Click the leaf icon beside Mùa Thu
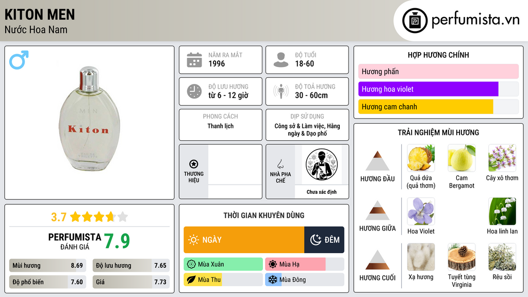Viewport: 528px width, 297px height. pyautogui.click(x=191, y=279)
